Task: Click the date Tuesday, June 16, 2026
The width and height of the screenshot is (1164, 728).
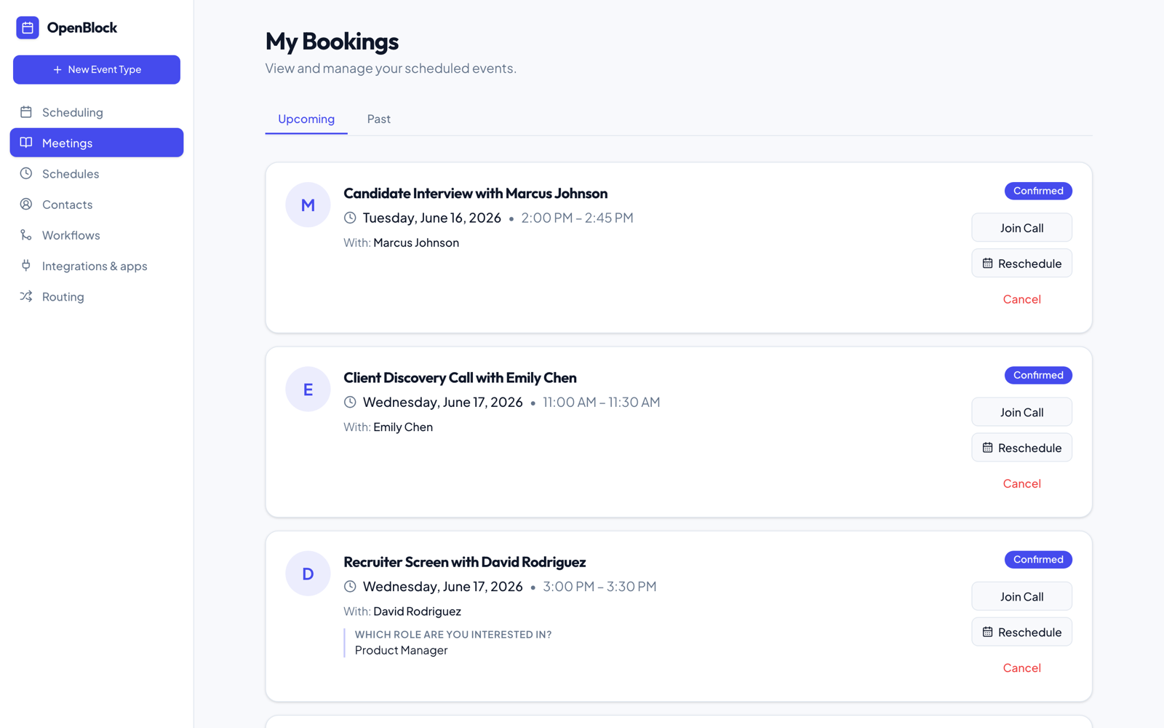Action: pos(432,218)
